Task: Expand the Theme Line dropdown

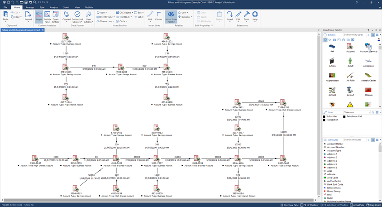Action: (x=106, y=21)
